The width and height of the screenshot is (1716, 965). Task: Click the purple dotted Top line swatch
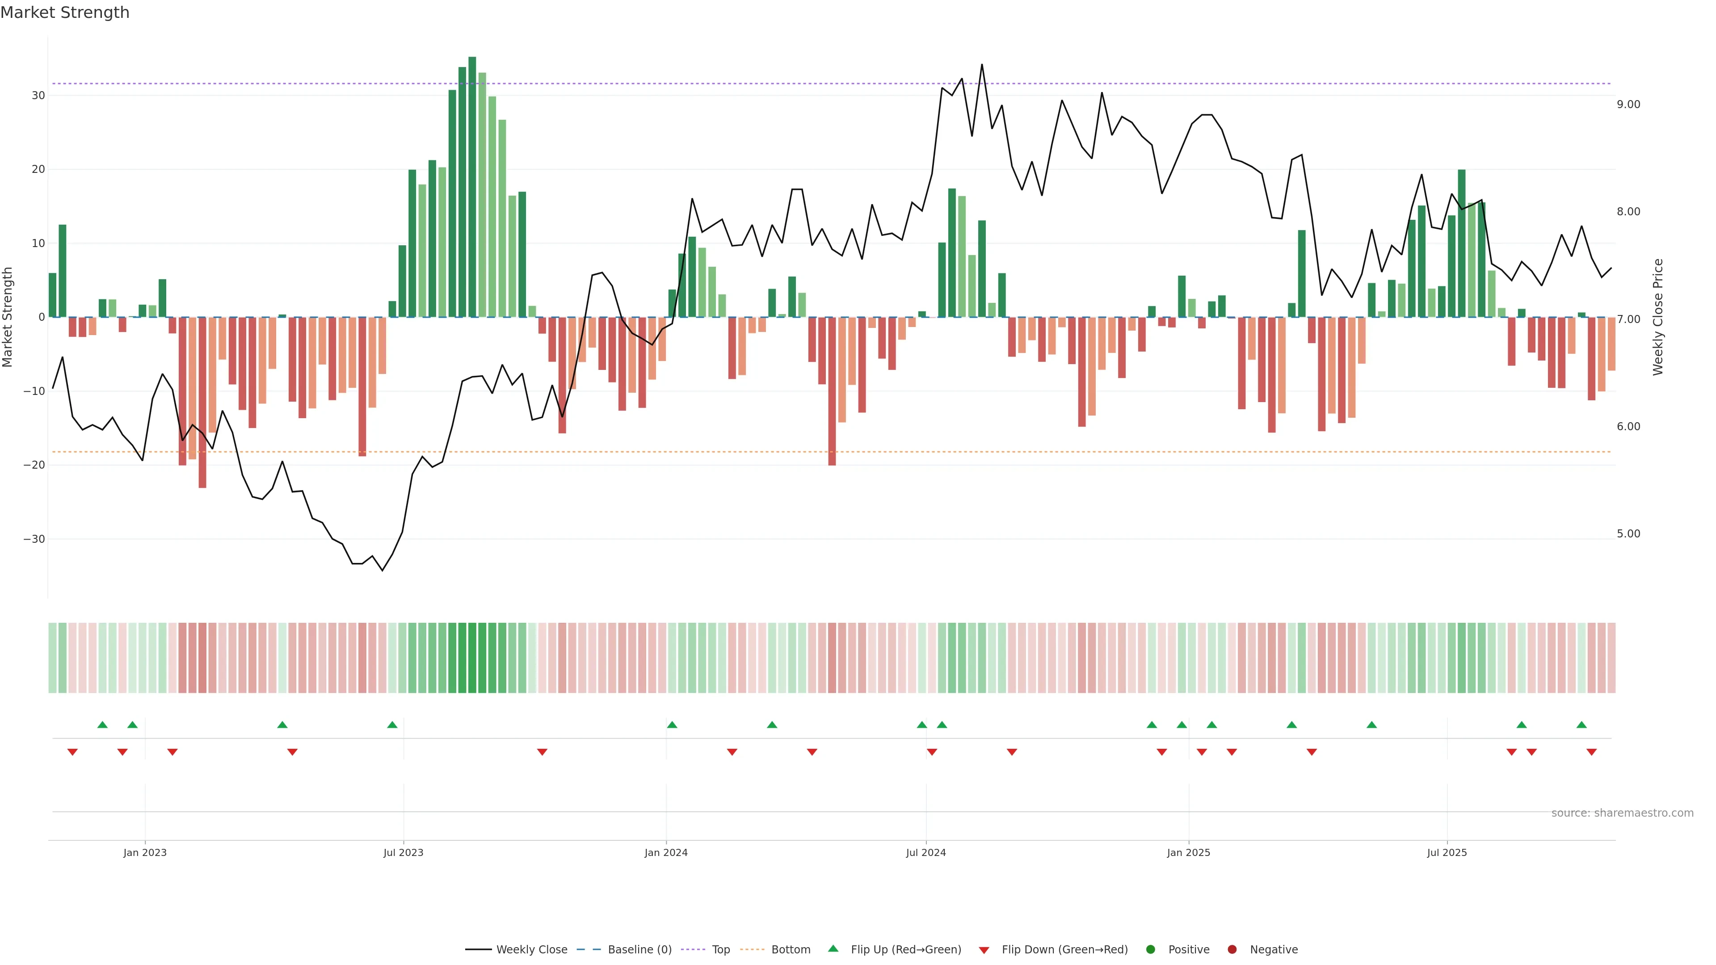tap(693, 950)
